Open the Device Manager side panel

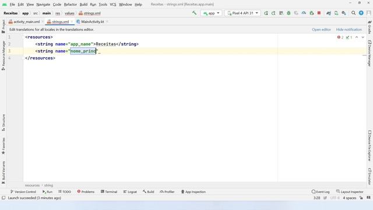(370, 53)
